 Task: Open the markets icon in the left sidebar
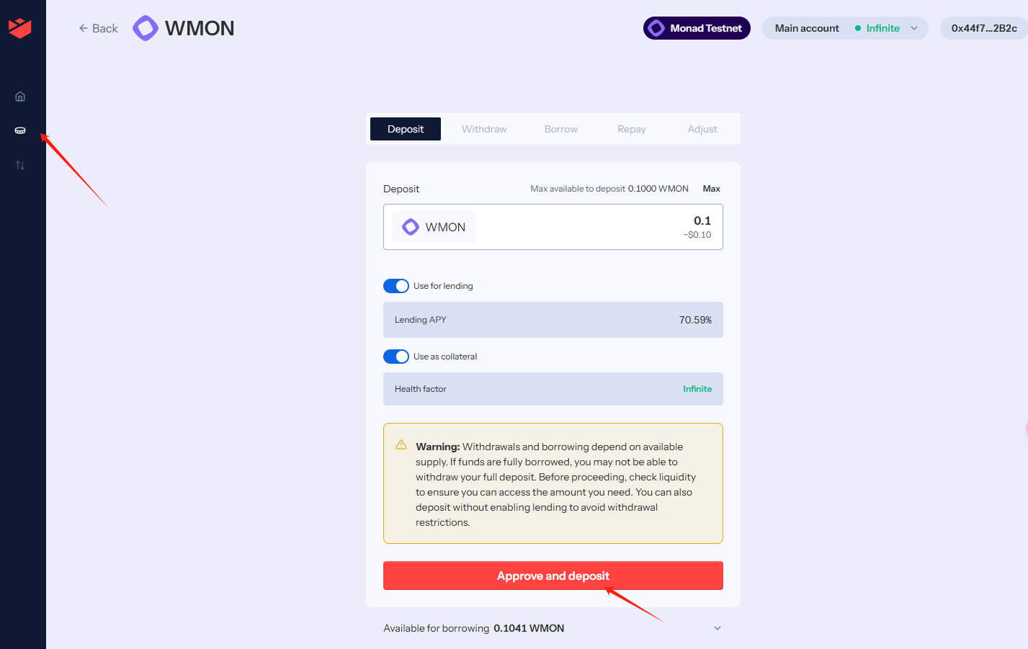pos(20,130)
